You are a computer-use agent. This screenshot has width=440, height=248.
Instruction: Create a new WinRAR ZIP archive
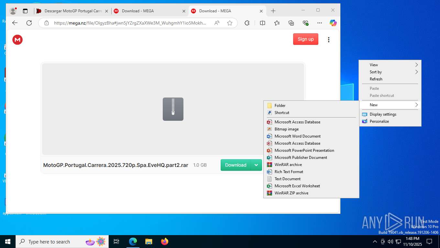(x=311, y=193)
